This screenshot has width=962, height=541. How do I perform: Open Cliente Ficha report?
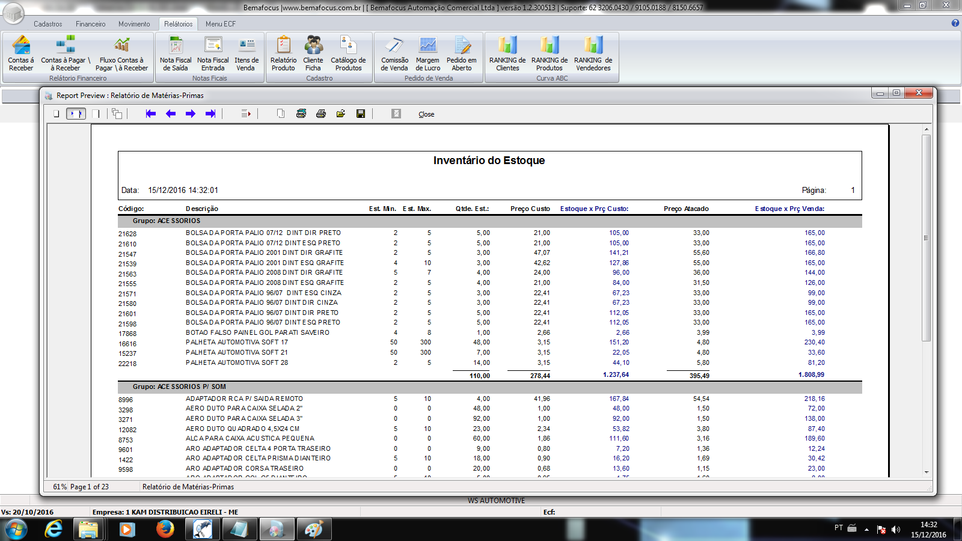point(313,53)
